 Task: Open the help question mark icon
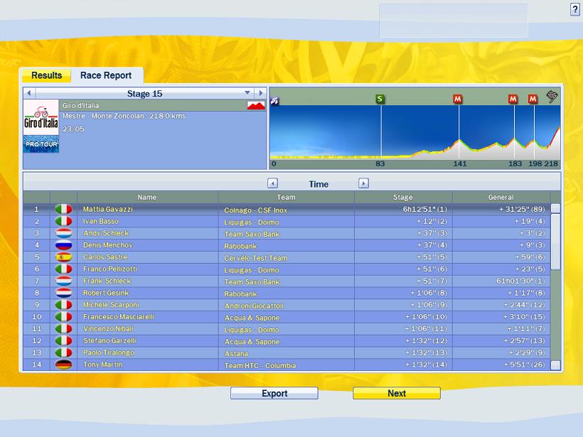(574, 9)
